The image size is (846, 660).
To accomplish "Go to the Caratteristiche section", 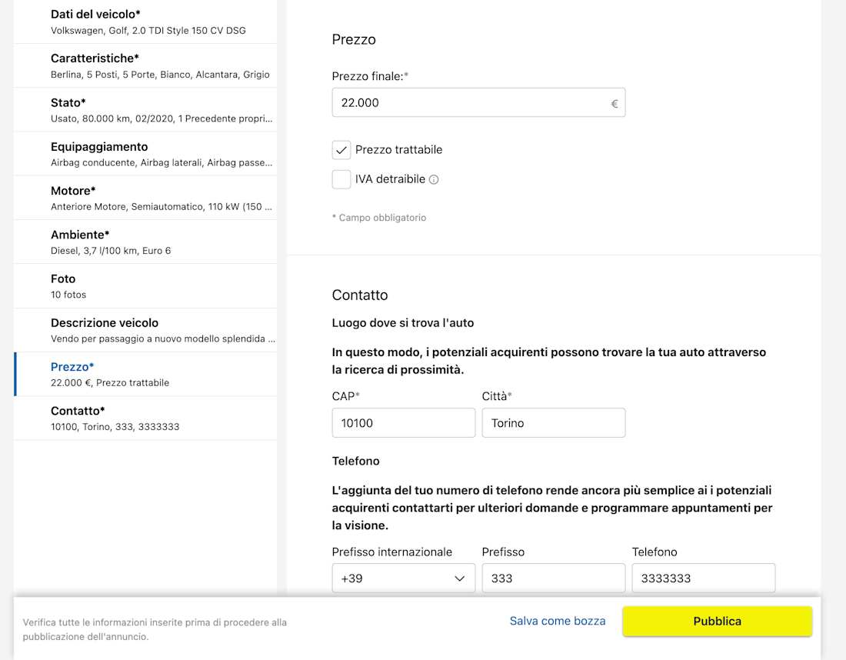I will pyautogui.click(x=145, y=66).
